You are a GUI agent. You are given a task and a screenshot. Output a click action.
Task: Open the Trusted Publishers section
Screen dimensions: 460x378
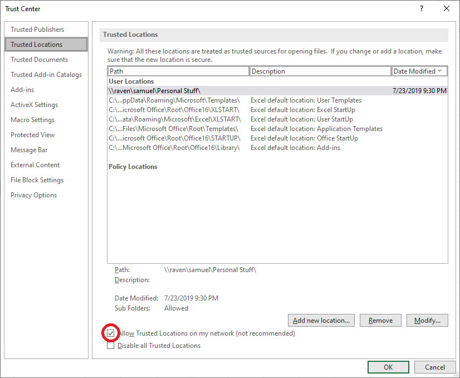click(37, 30)
